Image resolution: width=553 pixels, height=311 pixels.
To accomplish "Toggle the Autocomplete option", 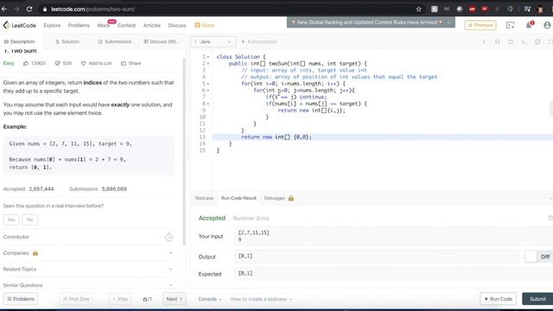I will pyautogui.click(x=259, y=41).
